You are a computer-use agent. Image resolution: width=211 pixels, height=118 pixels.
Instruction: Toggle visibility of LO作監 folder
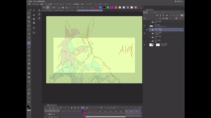tap(144, 33)
